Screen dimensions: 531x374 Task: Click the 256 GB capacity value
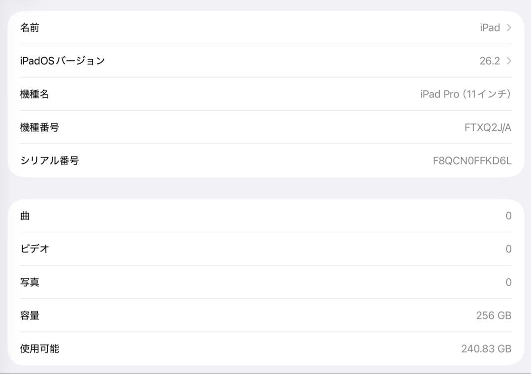(x=494, y=315)
